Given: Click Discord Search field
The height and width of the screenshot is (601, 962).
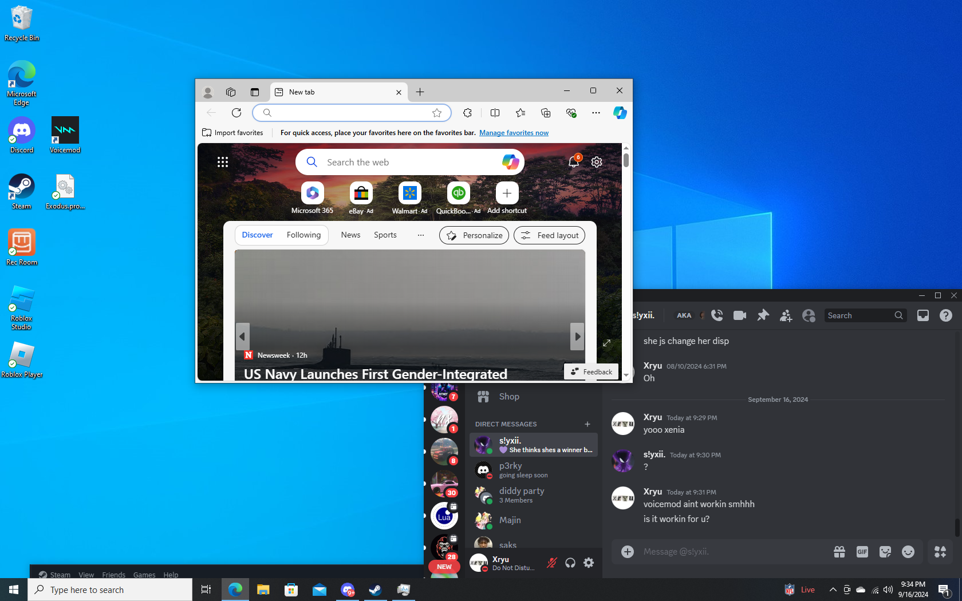Looking at the screenshot, I should point(865,315).
